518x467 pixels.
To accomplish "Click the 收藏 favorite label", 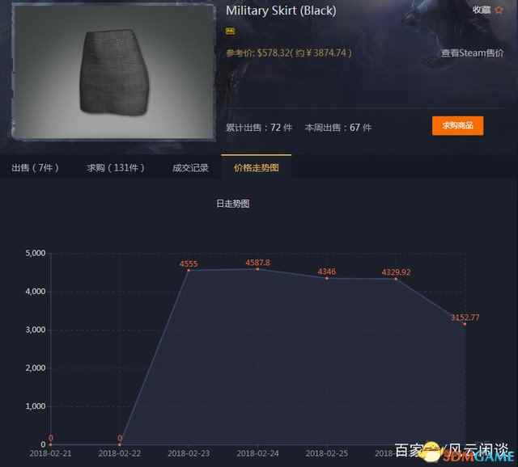I will pyautogui.click(x=482, y=10).
